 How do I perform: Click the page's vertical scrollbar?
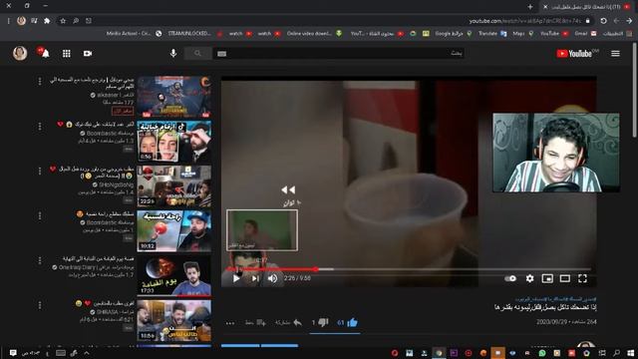[635, 90]
